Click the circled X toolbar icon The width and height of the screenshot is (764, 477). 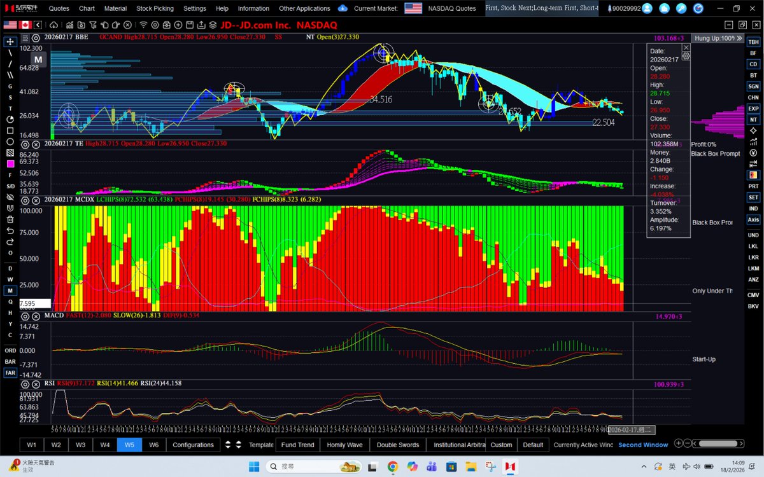click(x=127, y=25)
